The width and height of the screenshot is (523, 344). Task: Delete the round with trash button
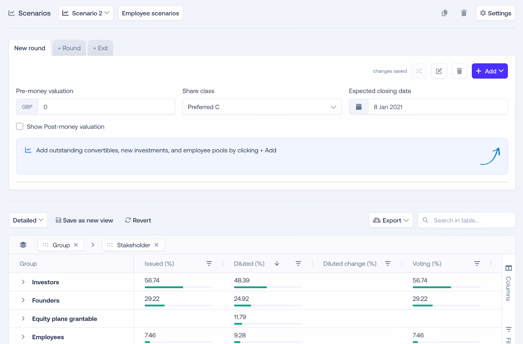pos(459,71)
